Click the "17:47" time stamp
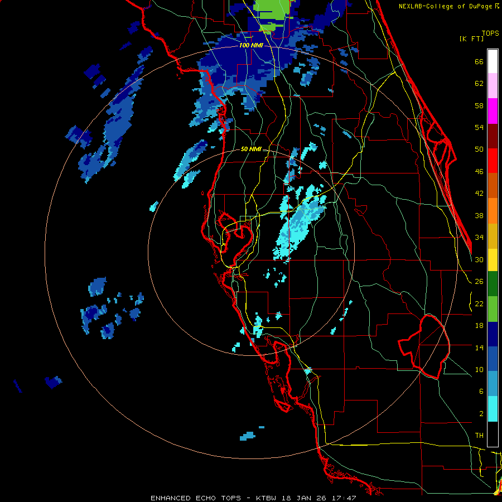The image size is (502, 502). click(x=344, y=498)
